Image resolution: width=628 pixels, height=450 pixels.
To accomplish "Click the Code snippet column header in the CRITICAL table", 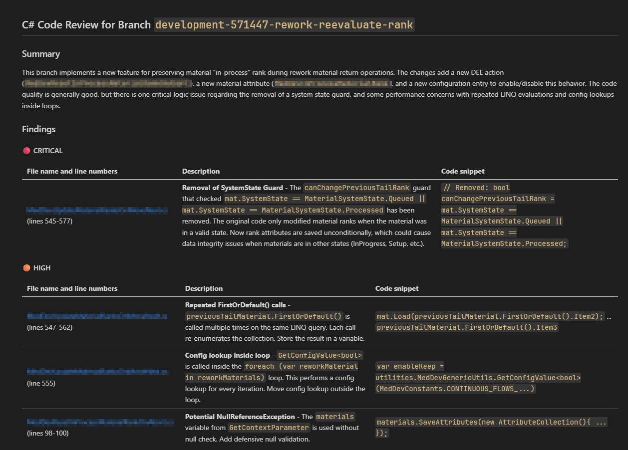I will pyautogui.click(x=463, y=171).
